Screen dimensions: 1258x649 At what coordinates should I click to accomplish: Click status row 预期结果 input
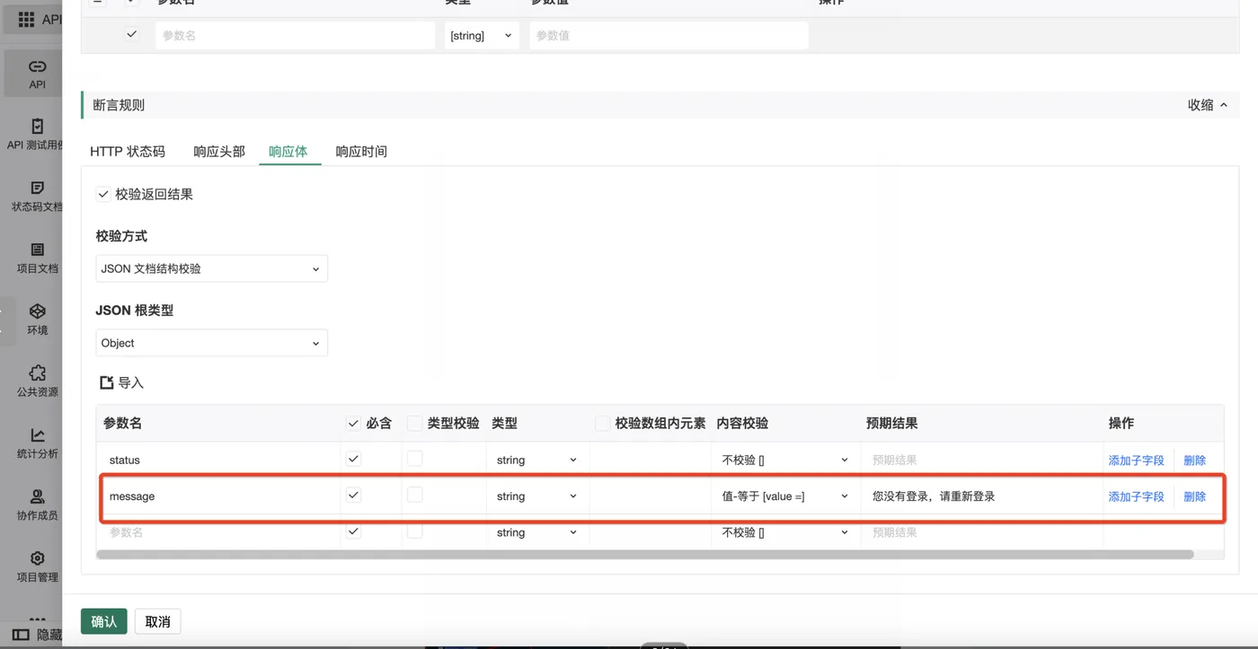[x=981, y=460]
